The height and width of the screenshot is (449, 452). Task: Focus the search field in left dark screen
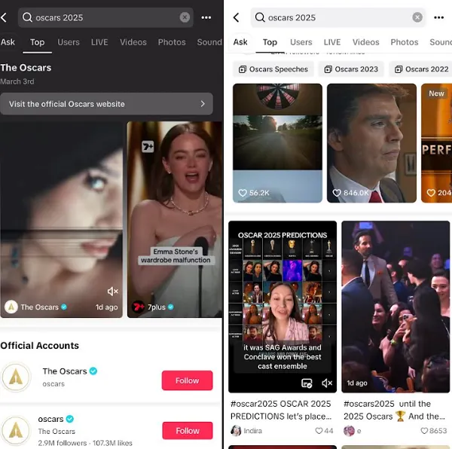[x=105, y=17]
